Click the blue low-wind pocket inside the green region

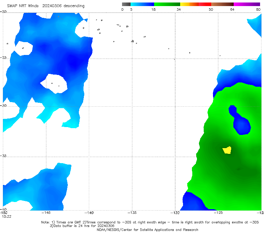click(240, 121)
